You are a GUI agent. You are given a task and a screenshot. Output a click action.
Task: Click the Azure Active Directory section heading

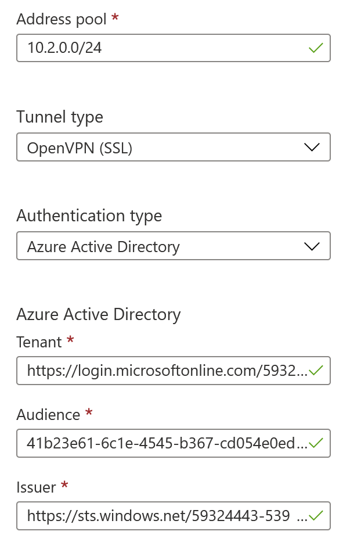point(99,315)
